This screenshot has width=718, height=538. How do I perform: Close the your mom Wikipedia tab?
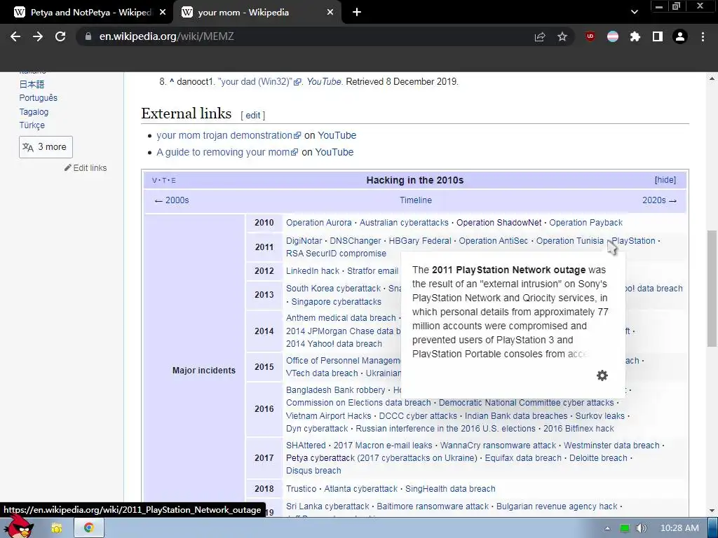330,13
